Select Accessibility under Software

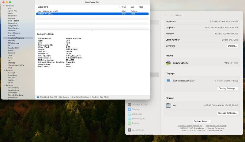click(13, 88)
